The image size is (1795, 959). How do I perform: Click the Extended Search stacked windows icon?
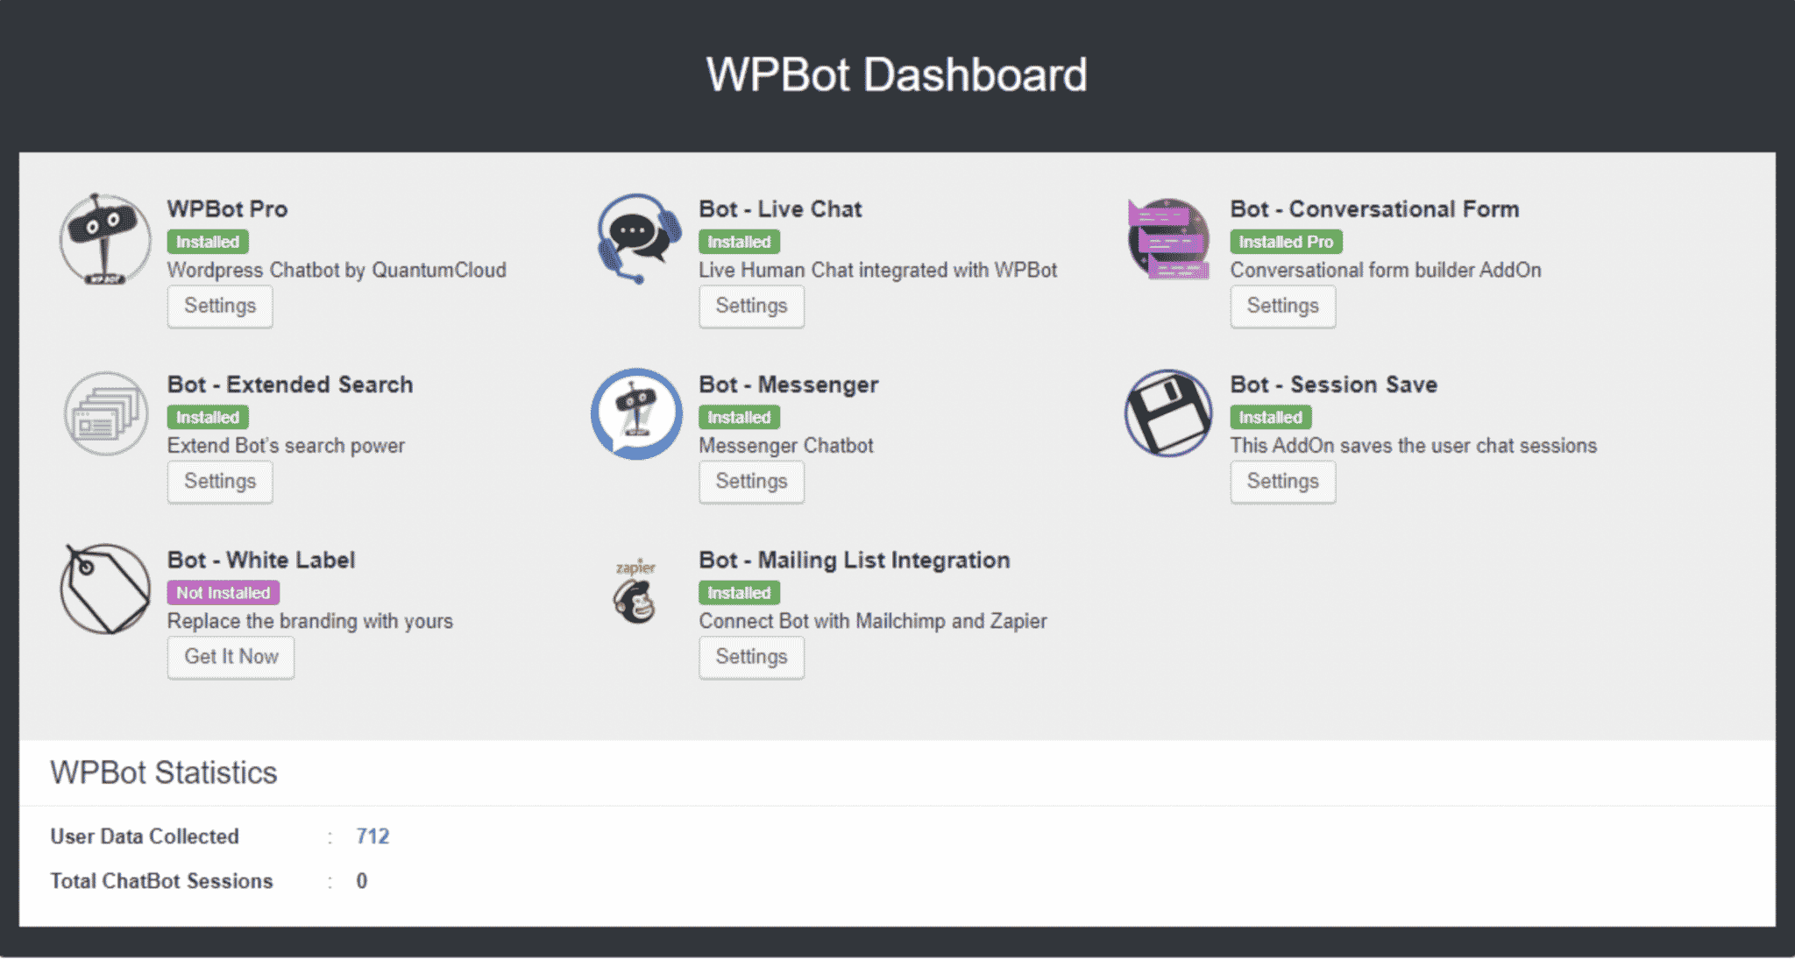[105, 413]
